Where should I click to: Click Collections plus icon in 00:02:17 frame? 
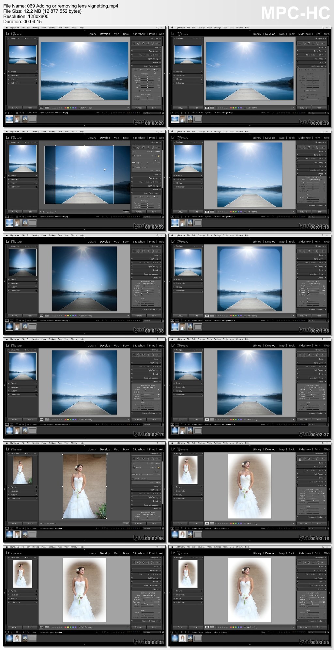36,395
